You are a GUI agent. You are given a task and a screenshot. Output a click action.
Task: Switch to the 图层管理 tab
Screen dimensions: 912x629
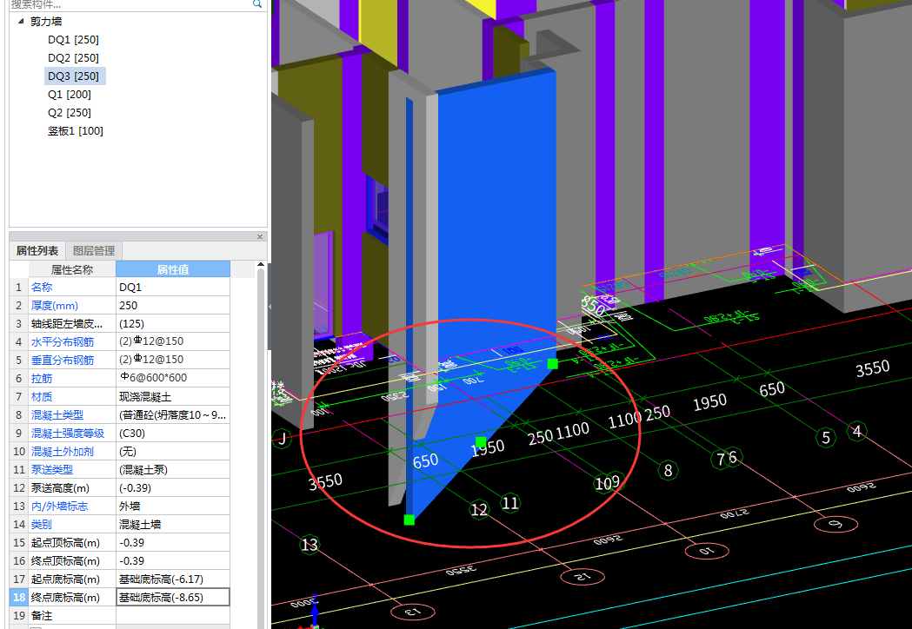point(94,250)
